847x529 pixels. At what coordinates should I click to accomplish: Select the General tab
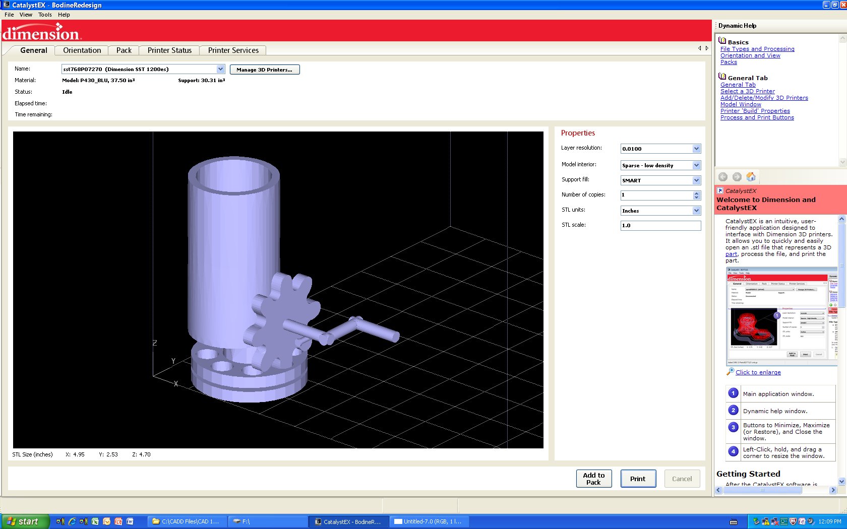coord(33,50)
